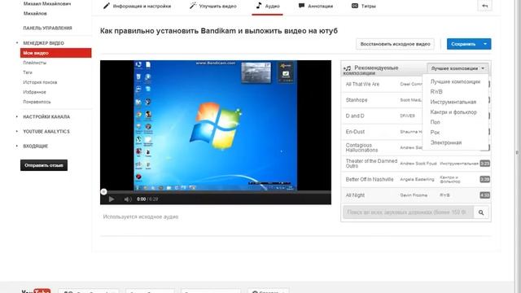The height and width of the screenshot is (293, 521).
Task: Switch to the Улучшить видео tab
Action: [213, 6]
